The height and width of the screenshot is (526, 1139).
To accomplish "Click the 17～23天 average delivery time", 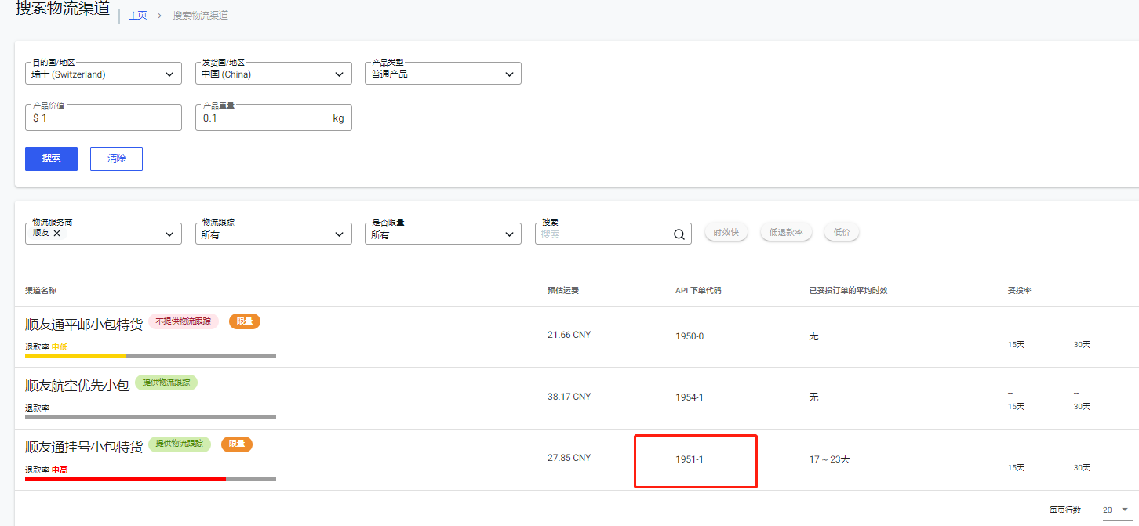I will [830, 459].
